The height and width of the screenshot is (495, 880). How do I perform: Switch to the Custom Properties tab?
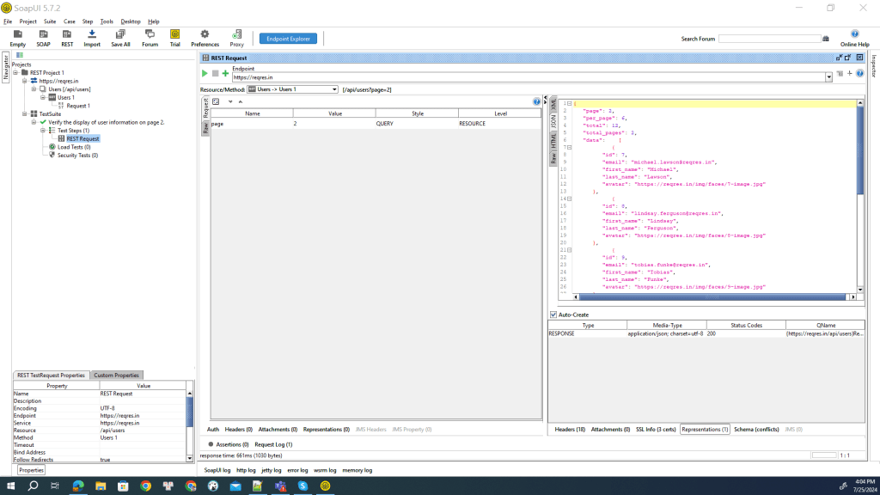(x=116, y=376)
